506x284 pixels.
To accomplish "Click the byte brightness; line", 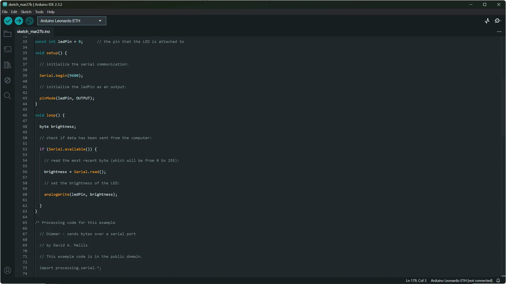I will [58, 127].
